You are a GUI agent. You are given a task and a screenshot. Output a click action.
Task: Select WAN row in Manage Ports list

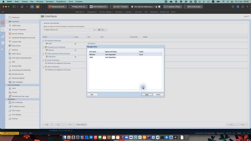(x=125, y=58)
